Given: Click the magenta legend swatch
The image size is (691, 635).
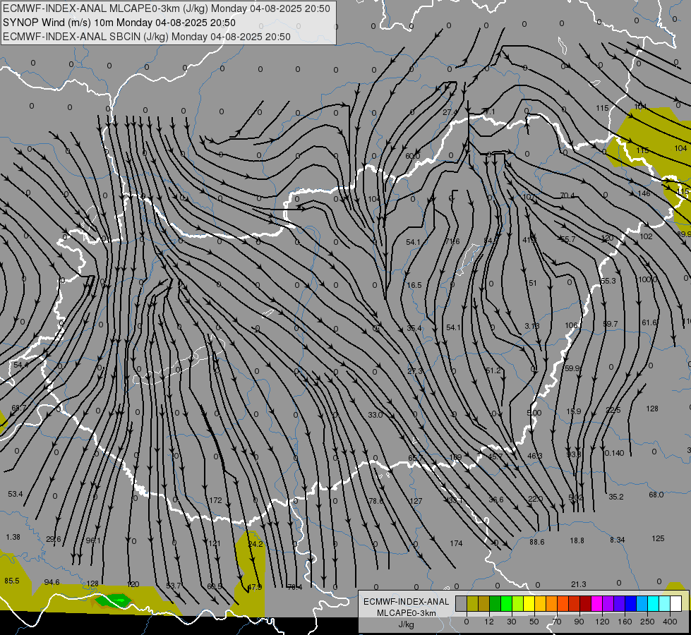Looking at the screenshot, I should click(596, 603).
